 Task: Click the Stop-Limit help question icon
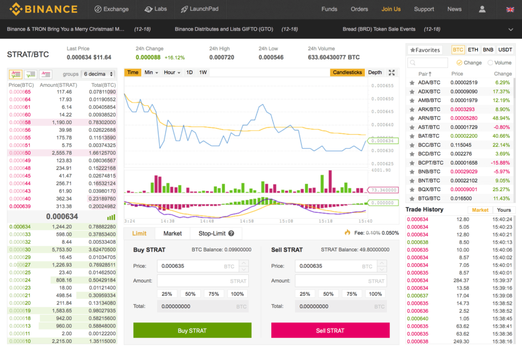[x=231, y=234]
